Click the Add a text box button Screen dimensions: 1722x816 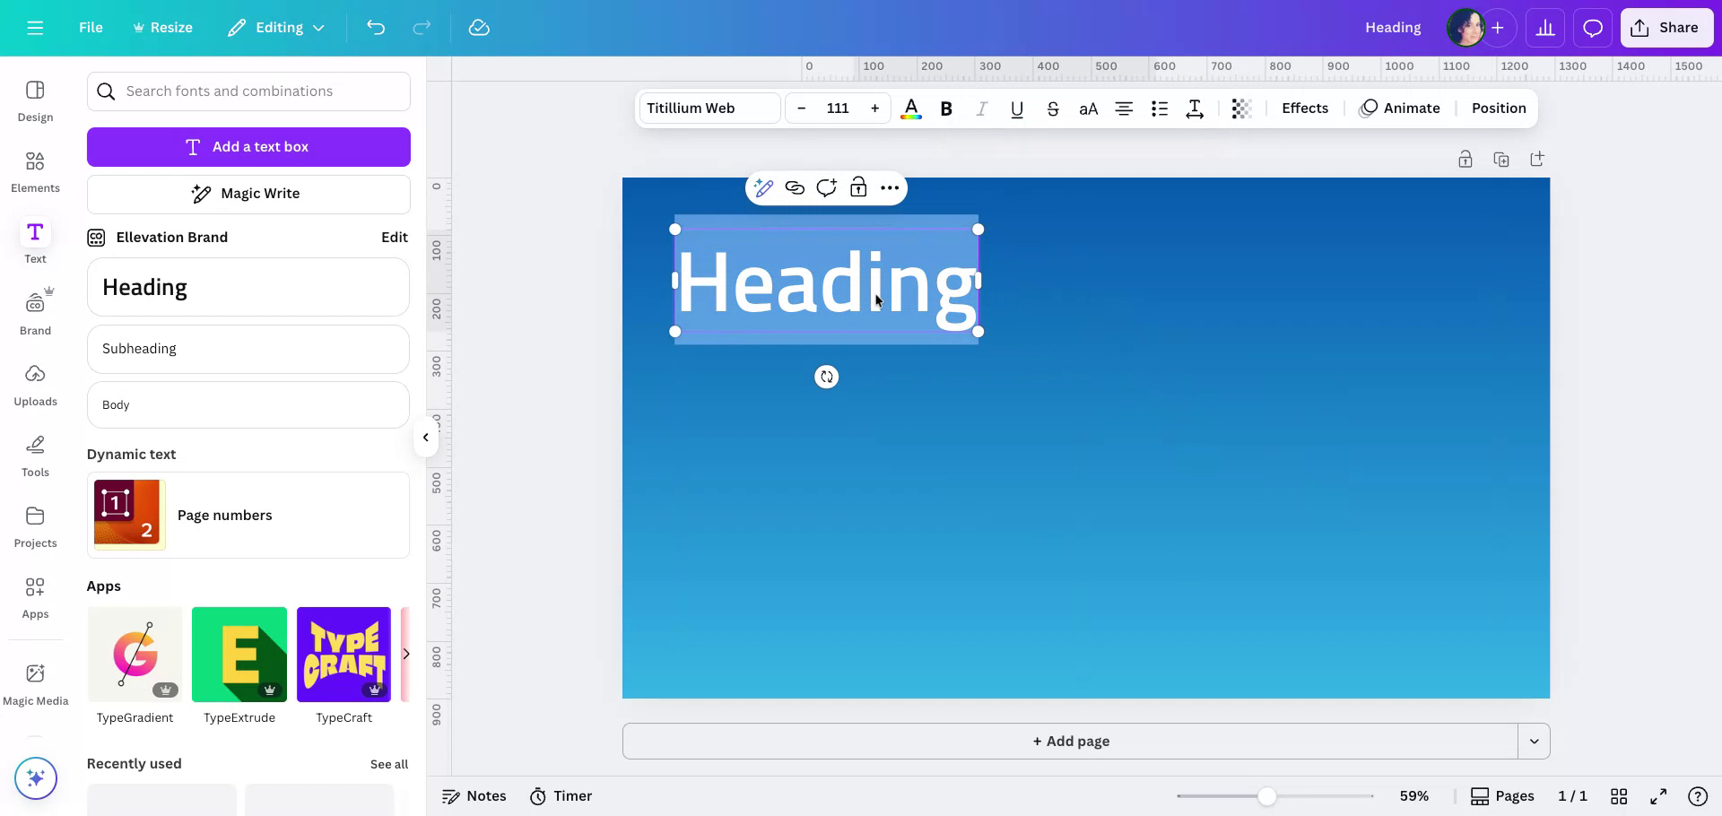[248, 146]
